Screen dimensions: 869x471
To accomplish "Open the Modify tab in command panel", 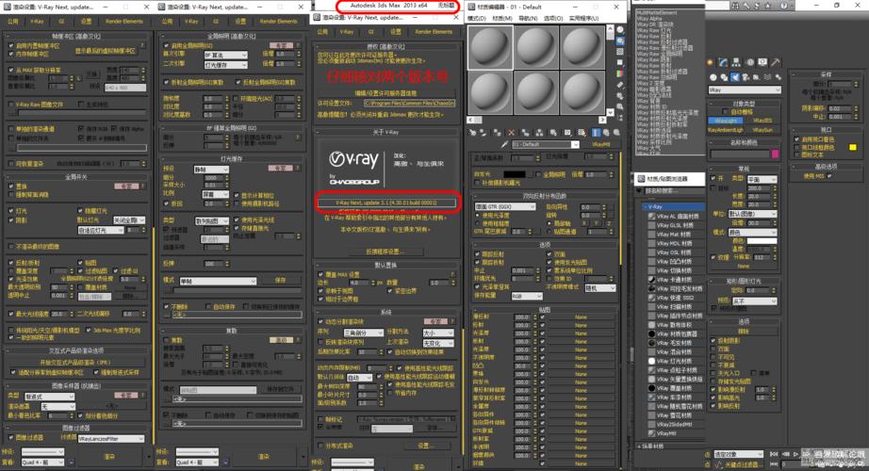I will [723, 62].
